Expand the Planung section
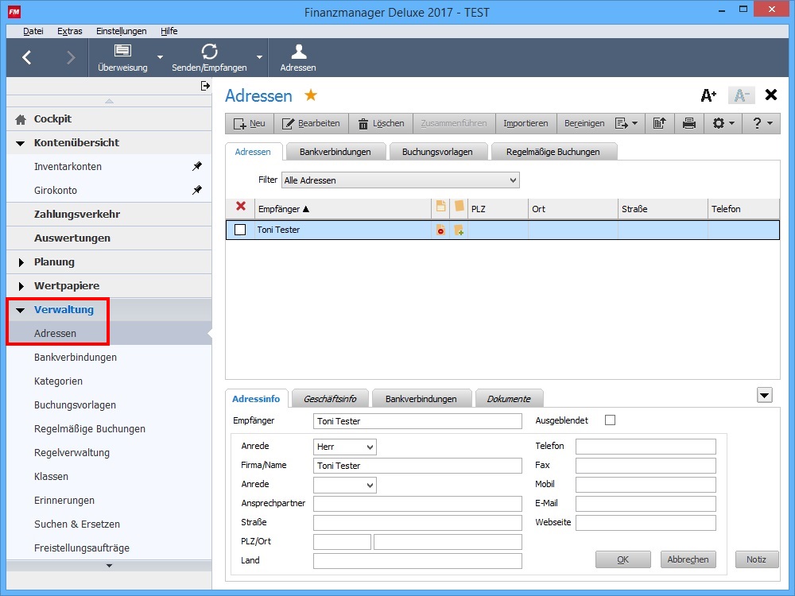The height and width of the screenshot is (596, 795). coord(21,262)
